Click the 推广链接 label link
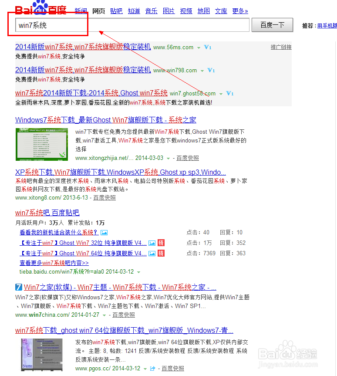This screenshot has height=376, width=337. 281,47
